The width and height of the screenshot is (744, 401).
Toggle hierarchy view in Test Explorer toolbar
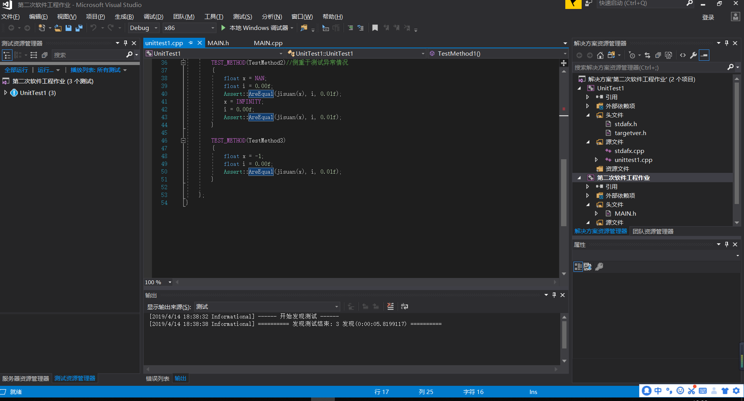tap(7, 55)
